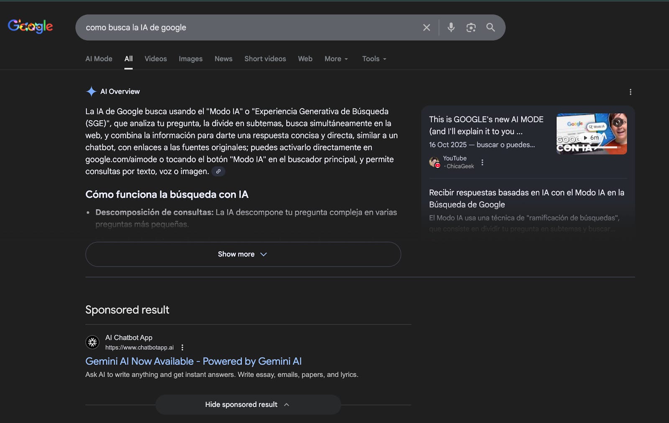Image resolution: width=669 pixels, height=423 pixels.
Task: Open Google Lens image search icon
Action: coord(471,28)
